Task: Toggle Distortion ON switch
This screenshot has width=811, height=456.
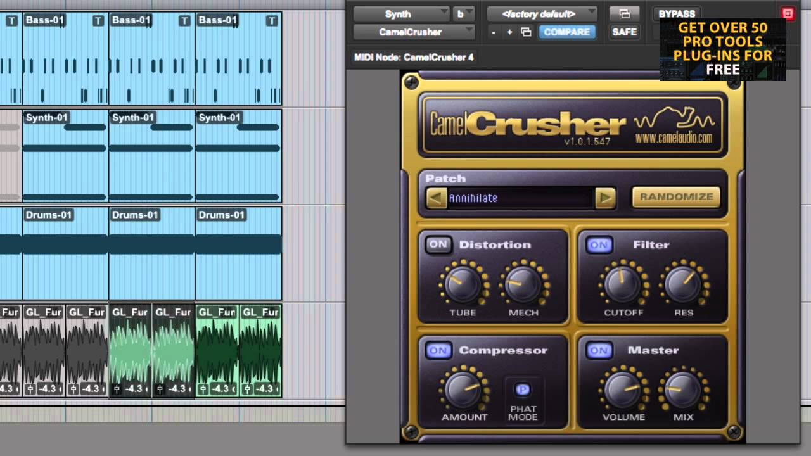Action: point(438,244)
